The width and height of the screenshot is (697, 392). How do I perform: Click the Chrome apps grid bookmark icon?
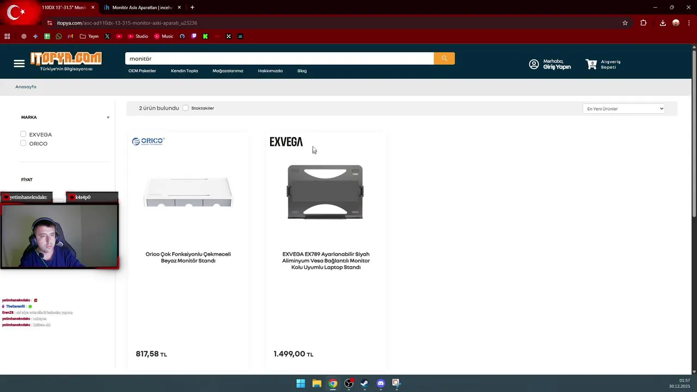coord(7,36)
